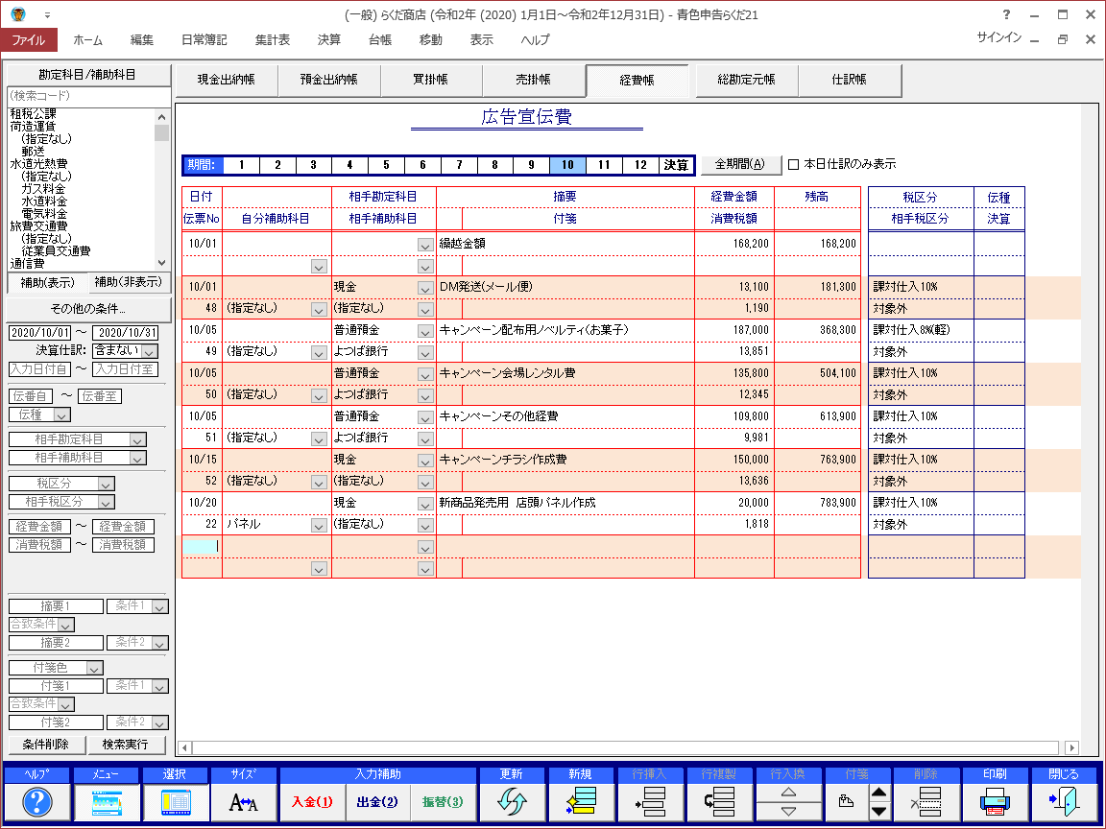The image size is (1106, 829).
Task: Open the 相手補助科目 filter dropdown
Action: pyautogui.click(x=137, y=459)
